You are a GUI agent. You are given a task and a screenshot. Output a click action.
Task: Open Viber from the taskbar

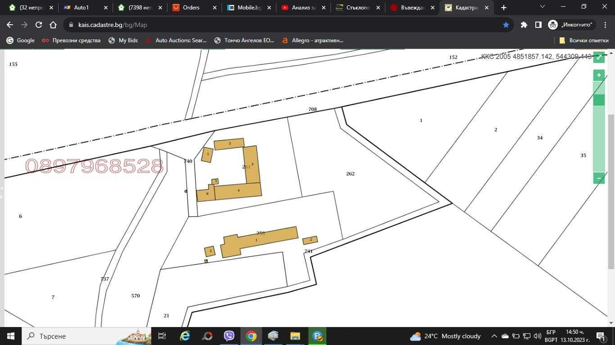(229, 336)
